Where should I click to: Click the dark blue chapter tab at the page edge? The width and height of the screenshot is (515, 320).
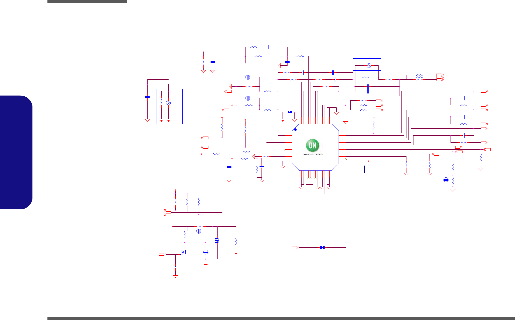(x=16, y=152)
